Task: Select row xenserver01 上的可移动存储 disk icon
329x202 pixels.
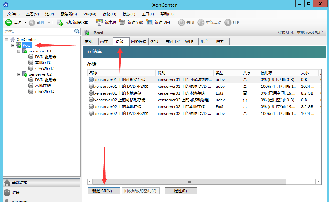Action: tap(91, 79)
